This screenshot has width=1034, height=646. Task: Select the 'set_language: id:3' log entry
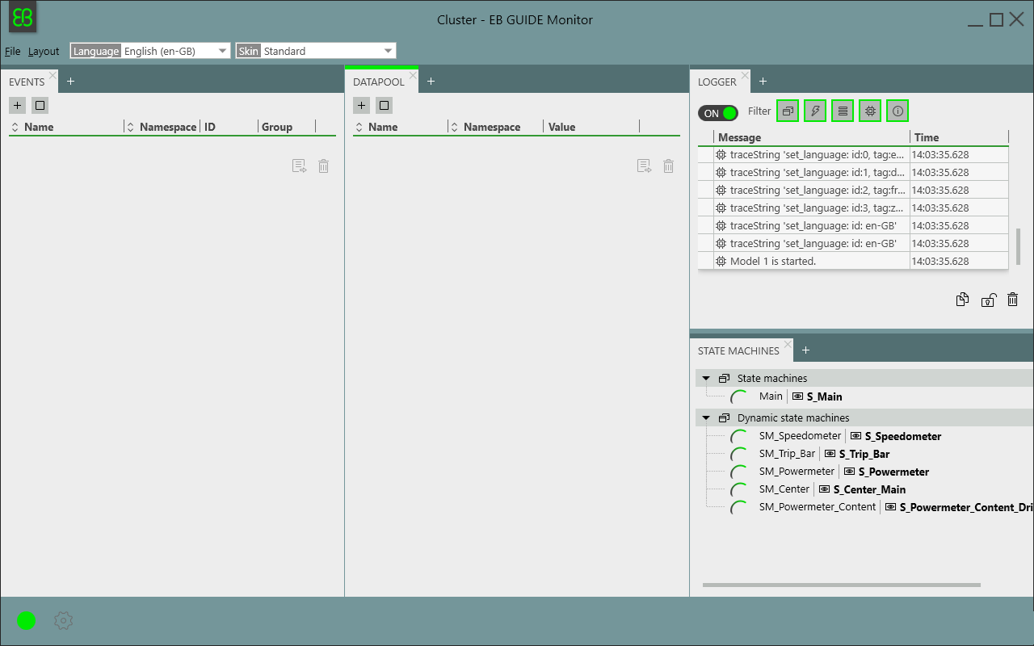(x=853, y=208)
